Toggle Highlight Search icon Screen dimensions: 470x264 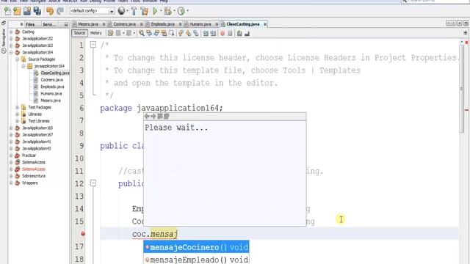click(164, 33)
